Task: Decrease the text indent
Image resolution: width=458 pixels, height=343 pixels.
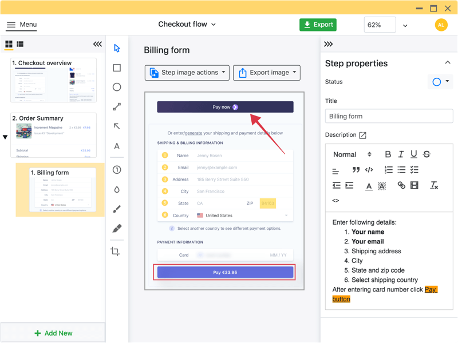Action: pyautogui.click(x=337, y=185)
